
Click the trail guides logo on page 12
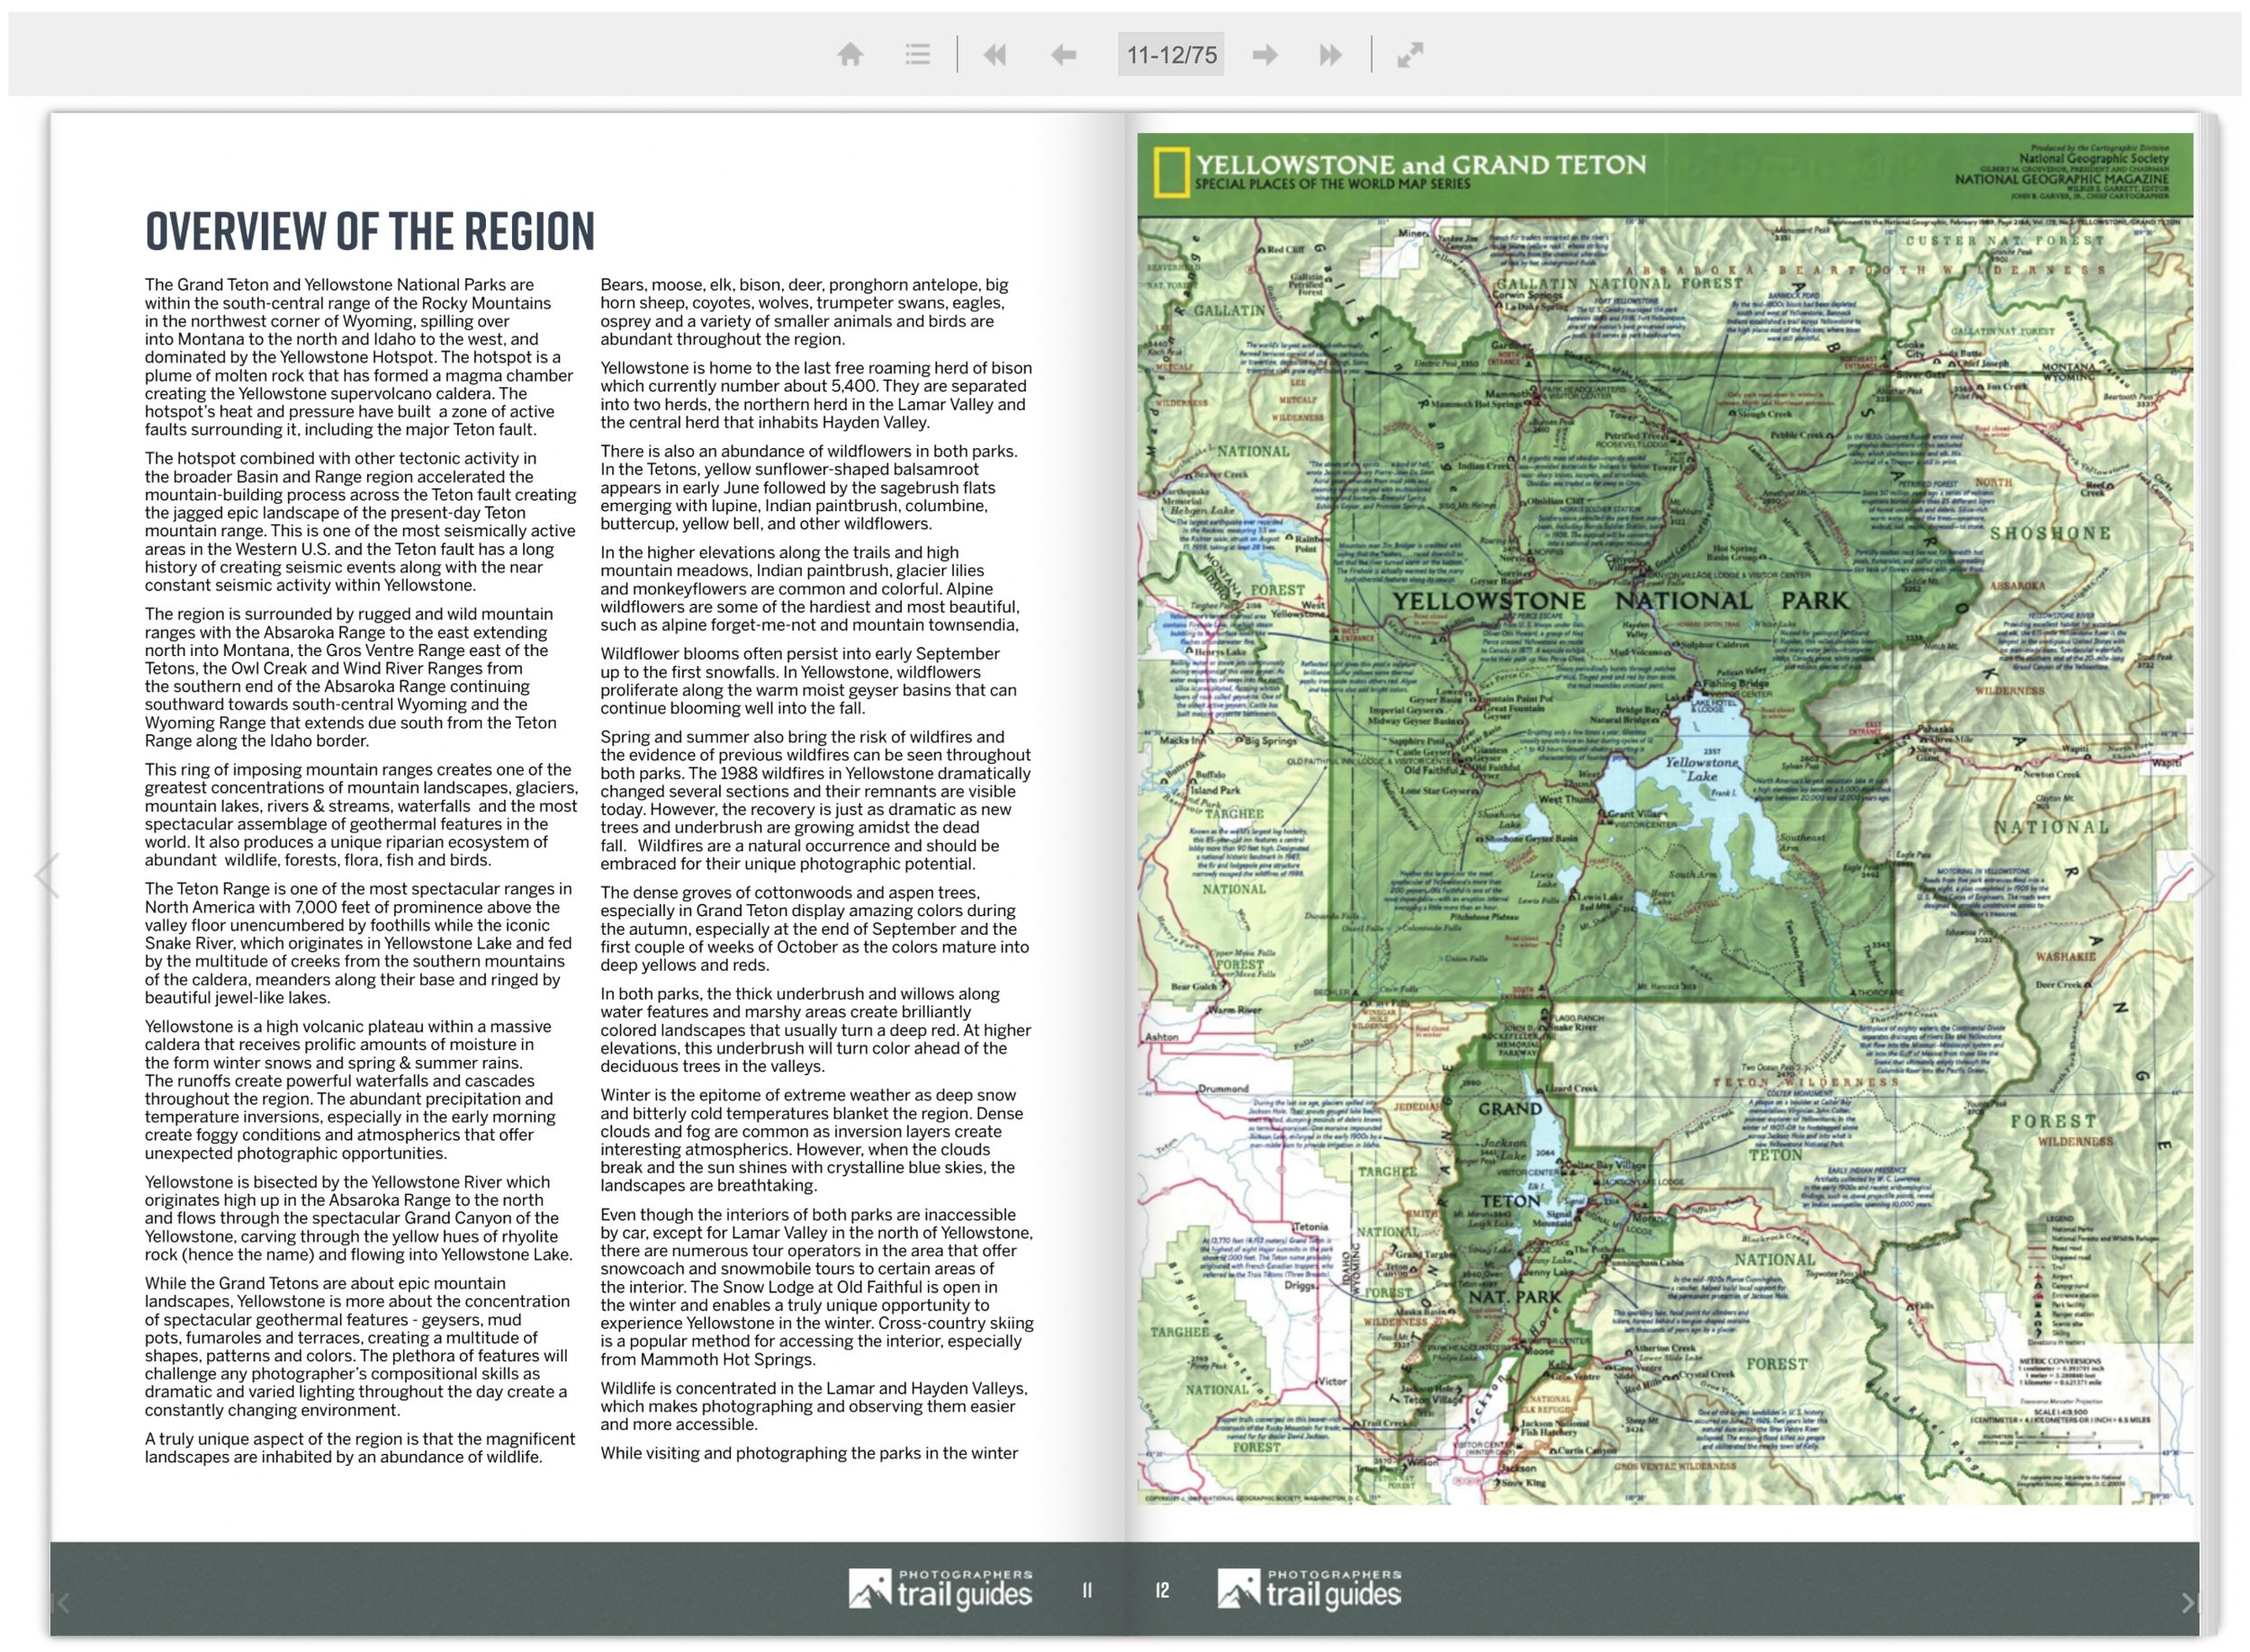click(1309, 1589)
